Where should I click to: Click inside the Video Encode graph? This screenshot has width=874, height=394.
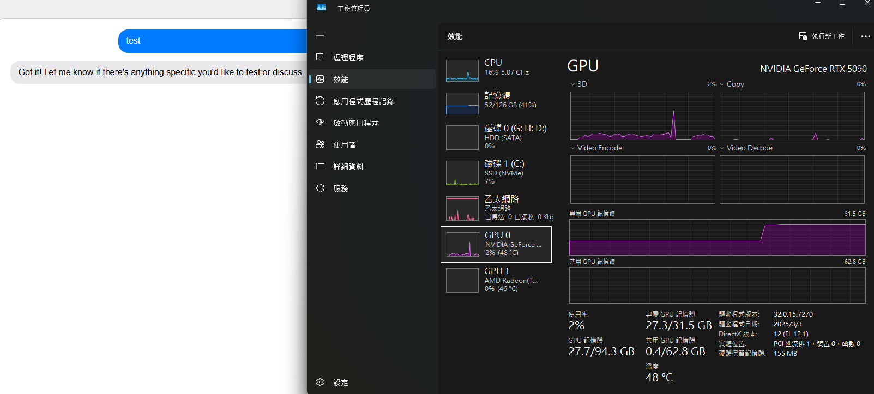[x=643, y=180]
